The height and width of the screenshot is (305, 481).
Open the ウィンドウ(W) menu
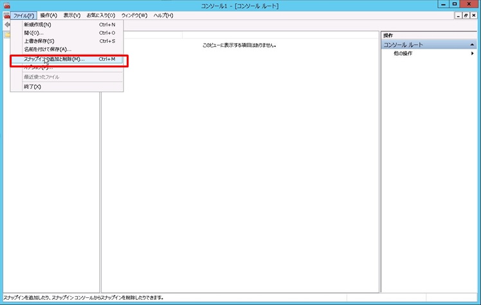click(x=134, y=15)
